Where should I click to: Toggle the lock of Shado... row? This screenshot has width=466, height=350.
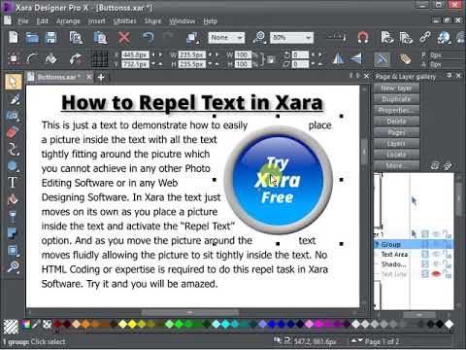[447, 264]
